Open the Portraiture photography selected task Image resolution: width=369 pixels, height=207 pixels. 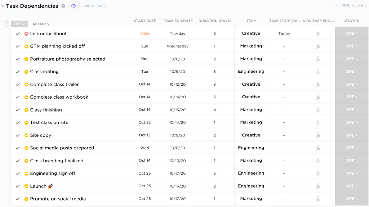(67, 59)
